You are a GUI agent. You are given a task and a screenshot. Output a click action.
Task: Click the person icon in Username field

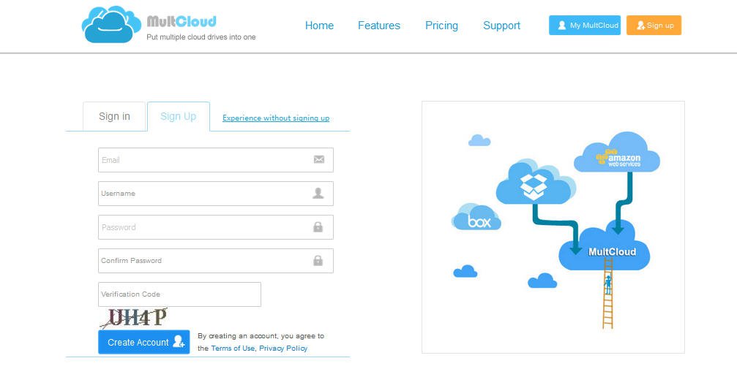318,193
